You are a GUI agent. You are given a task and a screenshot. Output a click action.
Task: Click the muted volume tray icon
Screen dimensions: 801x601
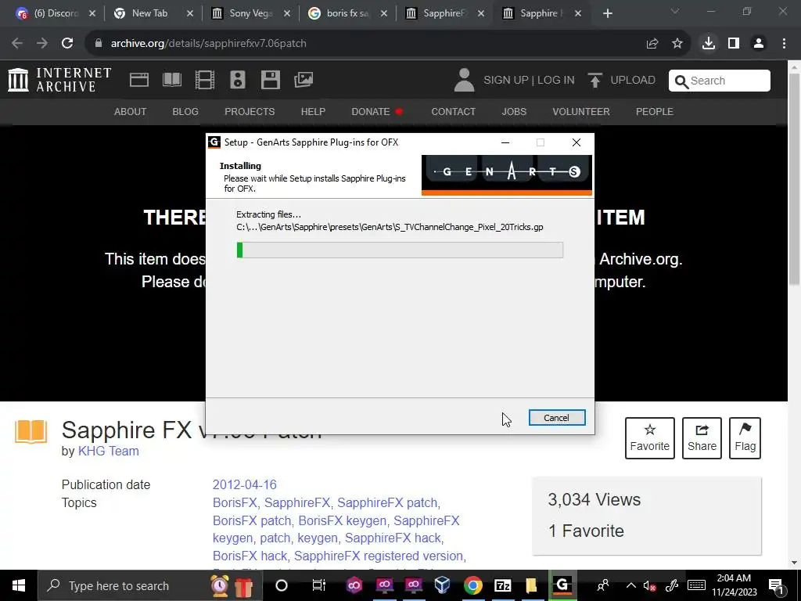tap(650, 586)
